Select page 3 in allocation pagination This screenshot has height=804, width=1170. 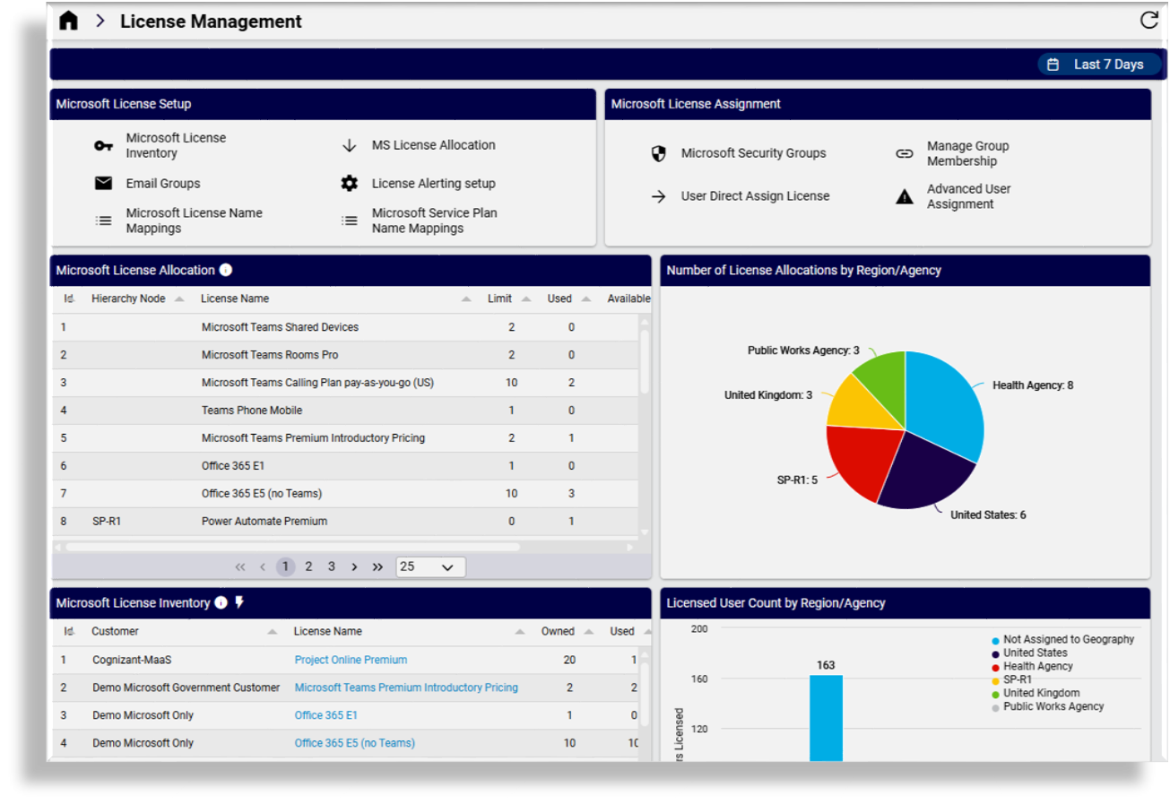[x=332, y=566]
